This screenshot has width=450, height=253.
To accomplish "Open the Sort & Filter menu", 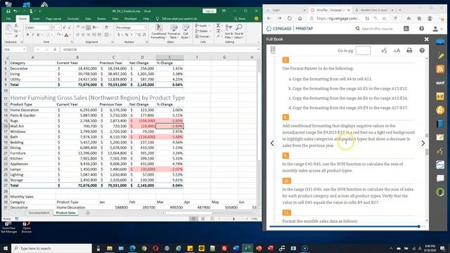I will click(x=229, y=32).
